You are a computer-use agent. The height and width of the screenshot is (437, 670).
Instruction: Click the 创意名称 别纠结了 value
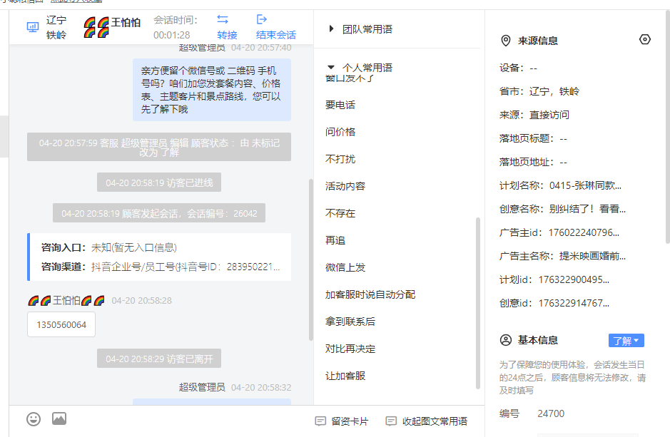coord(587,209)
